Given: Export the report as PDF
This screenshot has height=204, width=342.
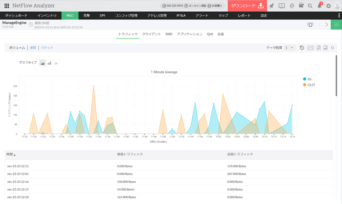Looking at the screenshot, I should click(318, 48).
